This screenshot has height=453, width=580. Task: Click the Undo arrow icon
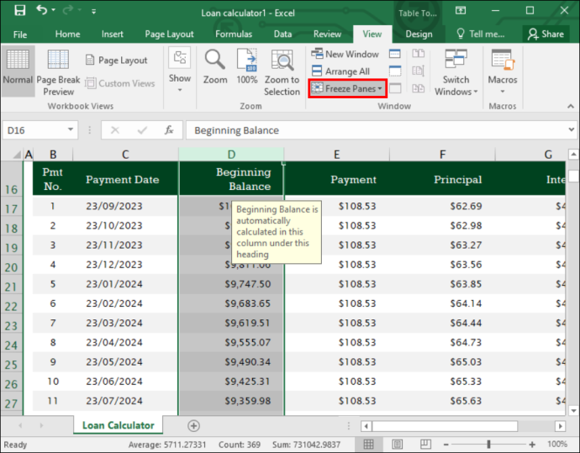pos(41,10)
